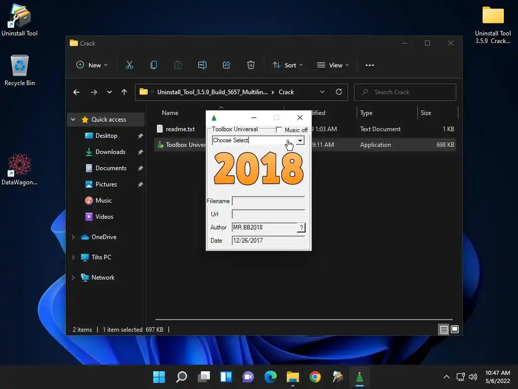The width and height of the screenshot is (518, 389).
Task: Tick the Music off checkbox
Action: (279, 130)
